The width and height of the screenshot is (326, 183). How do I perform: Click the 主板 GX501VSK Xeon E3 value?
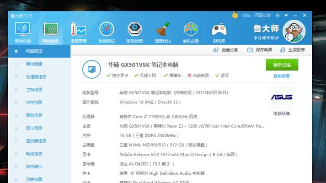point(192,126)
